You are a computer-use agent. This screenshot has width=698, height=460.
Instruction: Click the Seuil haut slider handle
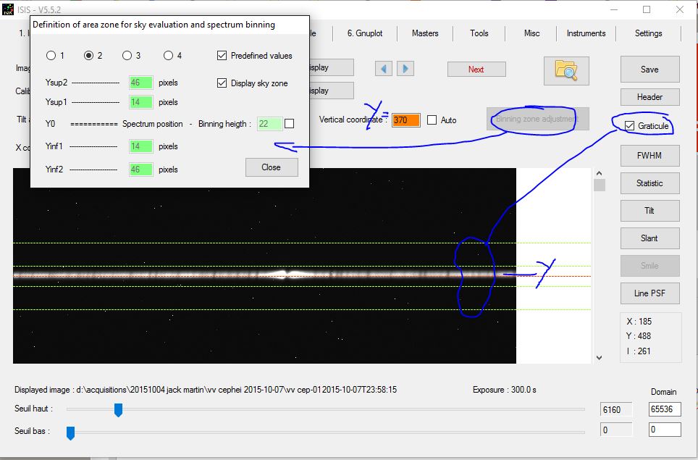click(118, 411)
